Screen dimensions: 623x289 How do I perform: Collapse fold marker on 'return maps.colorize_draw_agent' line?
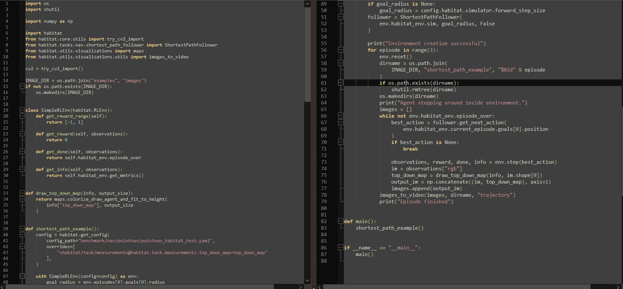click(22, 199)
